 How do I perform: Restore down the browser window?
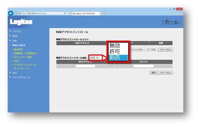click(174, 9)
